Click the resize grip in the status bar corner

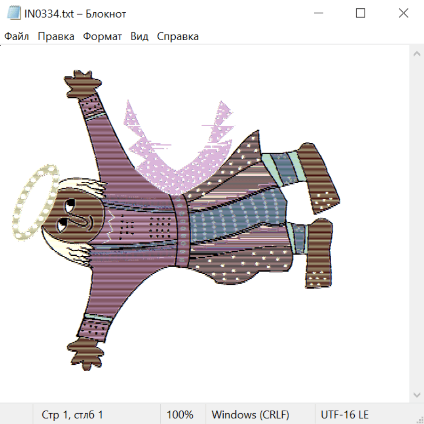[x=420, y=420]
